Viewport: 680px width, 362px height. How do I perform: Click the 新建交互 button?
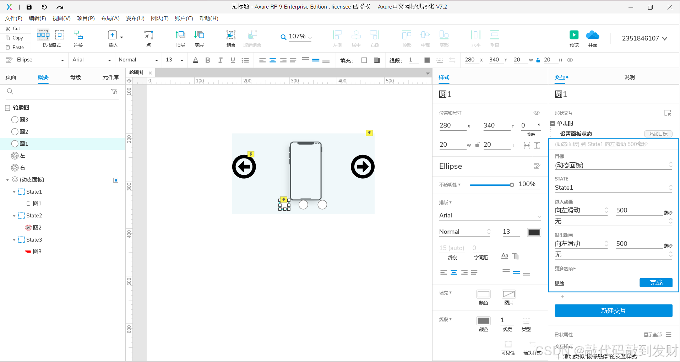tap(613, 310)
